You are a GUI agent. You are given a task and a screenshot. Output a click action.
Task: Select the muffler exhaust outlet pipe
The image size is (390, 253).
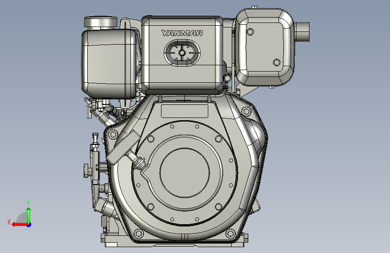pos(302,32)
